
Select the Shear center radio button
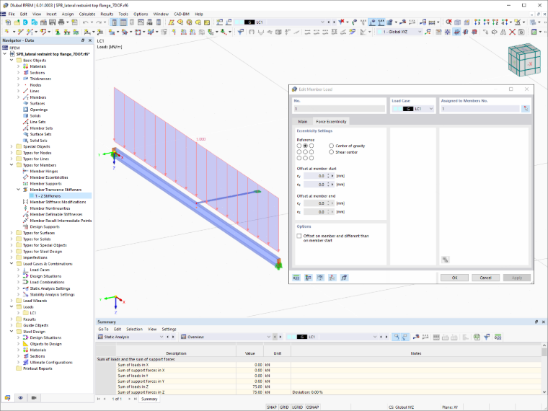[x=331, y=152]
